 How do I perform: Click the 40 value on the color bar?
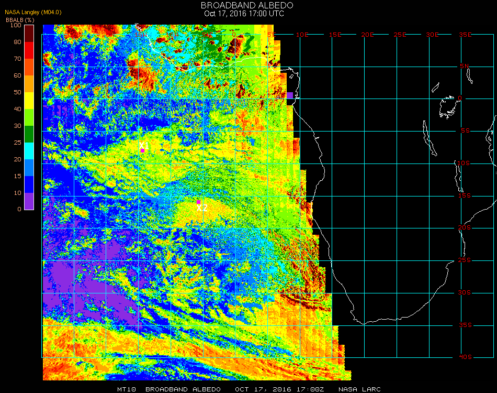[x=17, y=109]
